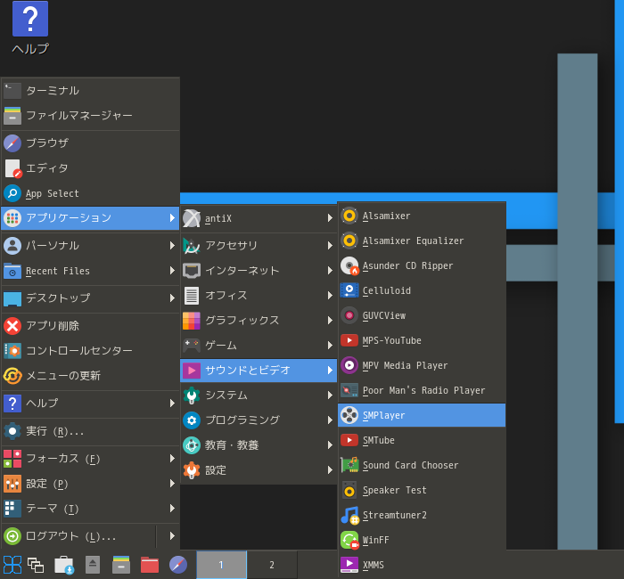Click the 教育・教養 category icon
The height and width of the screenshot is (579, 624).
click(x=192, y=445)
